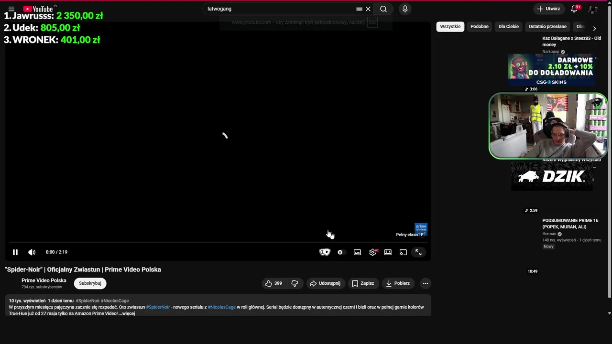Go to the YouTube home logo
This screenshot has height=344, width=612.
point(38,9)
